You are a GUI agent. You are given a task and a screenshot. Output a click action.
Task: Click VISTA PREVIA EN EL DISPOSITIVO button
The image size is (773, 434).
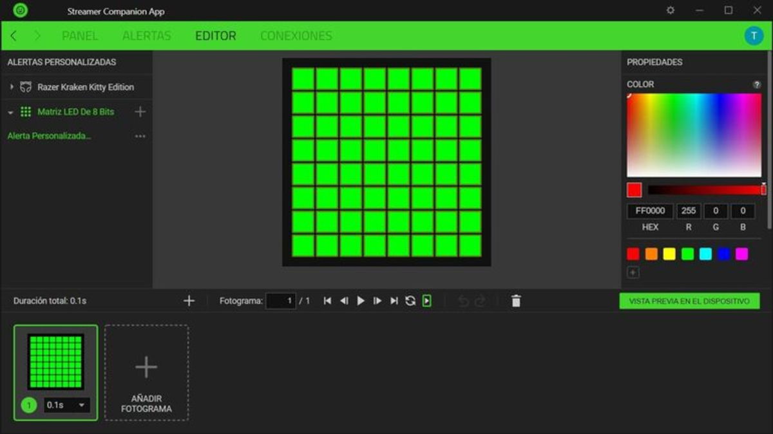(689, 300)
